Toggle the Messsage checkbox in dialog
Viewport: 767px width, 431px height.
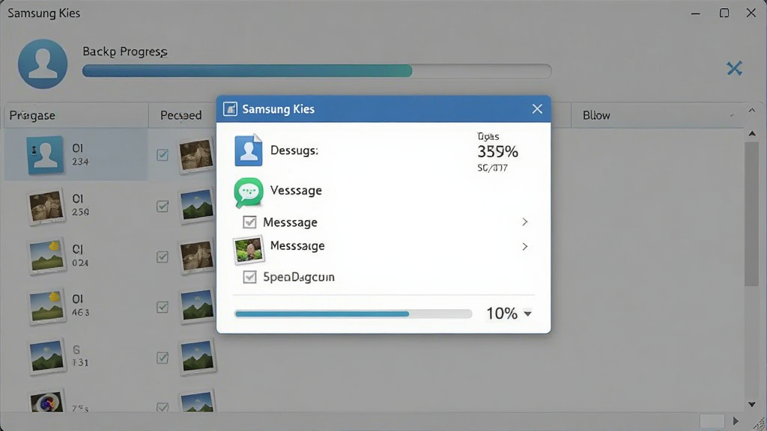coord(249,222)
